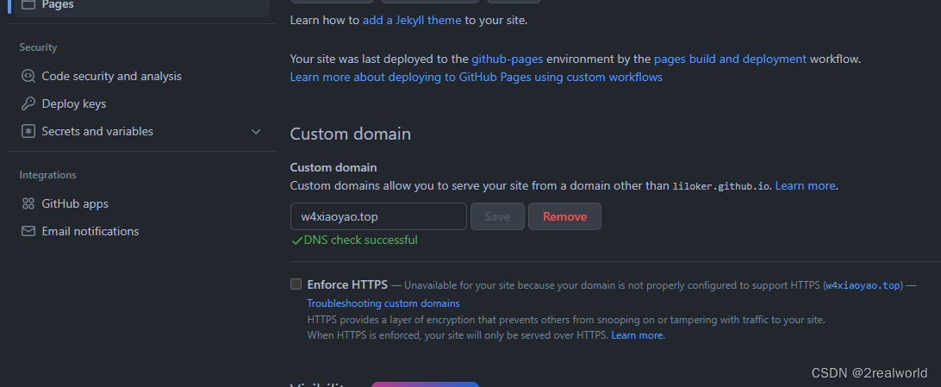Click the custom domain text field
Image resolution: width=941 pixels, height=387 pixels.
(x=378, y=216)
